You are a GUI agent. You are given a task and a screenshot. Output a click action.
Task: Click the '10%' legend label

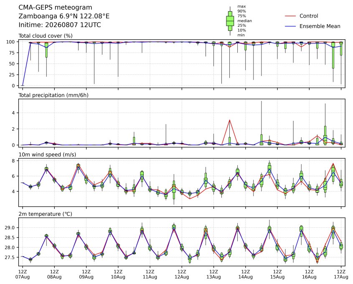241,30
